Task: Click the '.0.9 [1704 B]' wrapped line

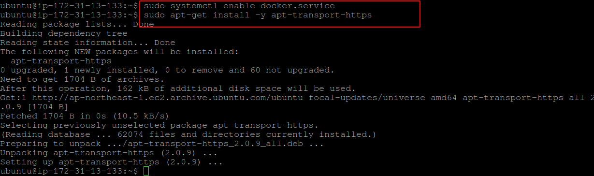Action: [34, 107]
